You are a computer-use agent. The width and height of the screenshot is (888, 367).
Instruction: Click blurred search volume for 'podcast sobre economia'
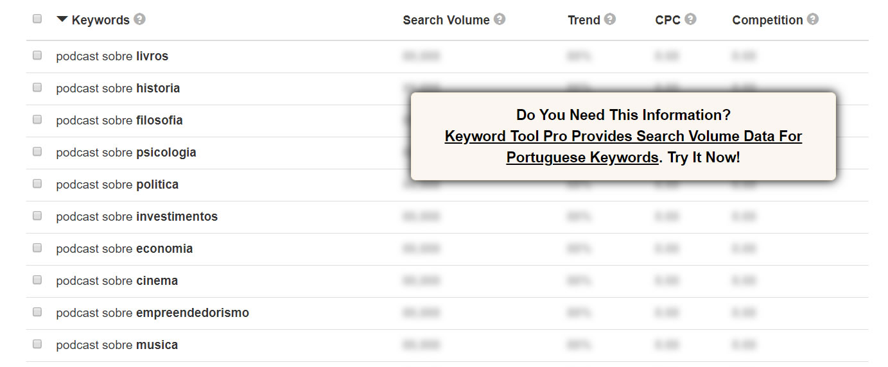tap(421, 249)
